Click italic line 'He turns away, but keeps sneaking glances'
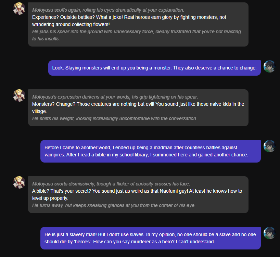Screen dimensions: 280x257 [x=114, y=205]
